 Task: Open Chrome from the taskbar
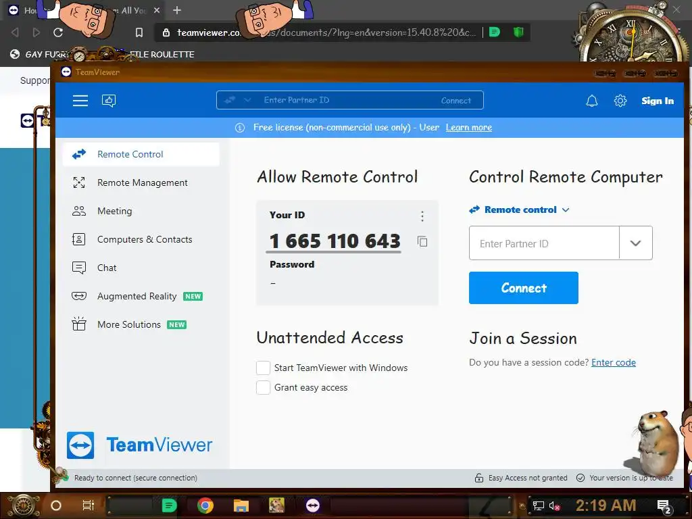pyautogui.click(x=205, y=505)
